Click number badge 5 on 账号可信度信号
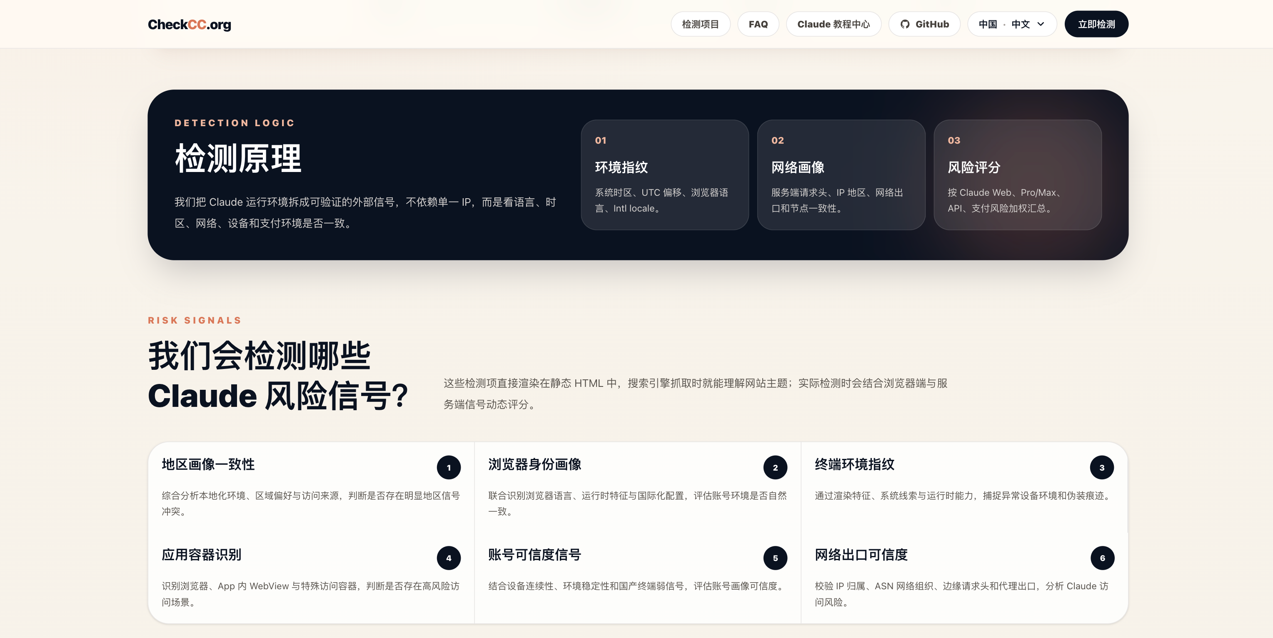 [775, 558]
